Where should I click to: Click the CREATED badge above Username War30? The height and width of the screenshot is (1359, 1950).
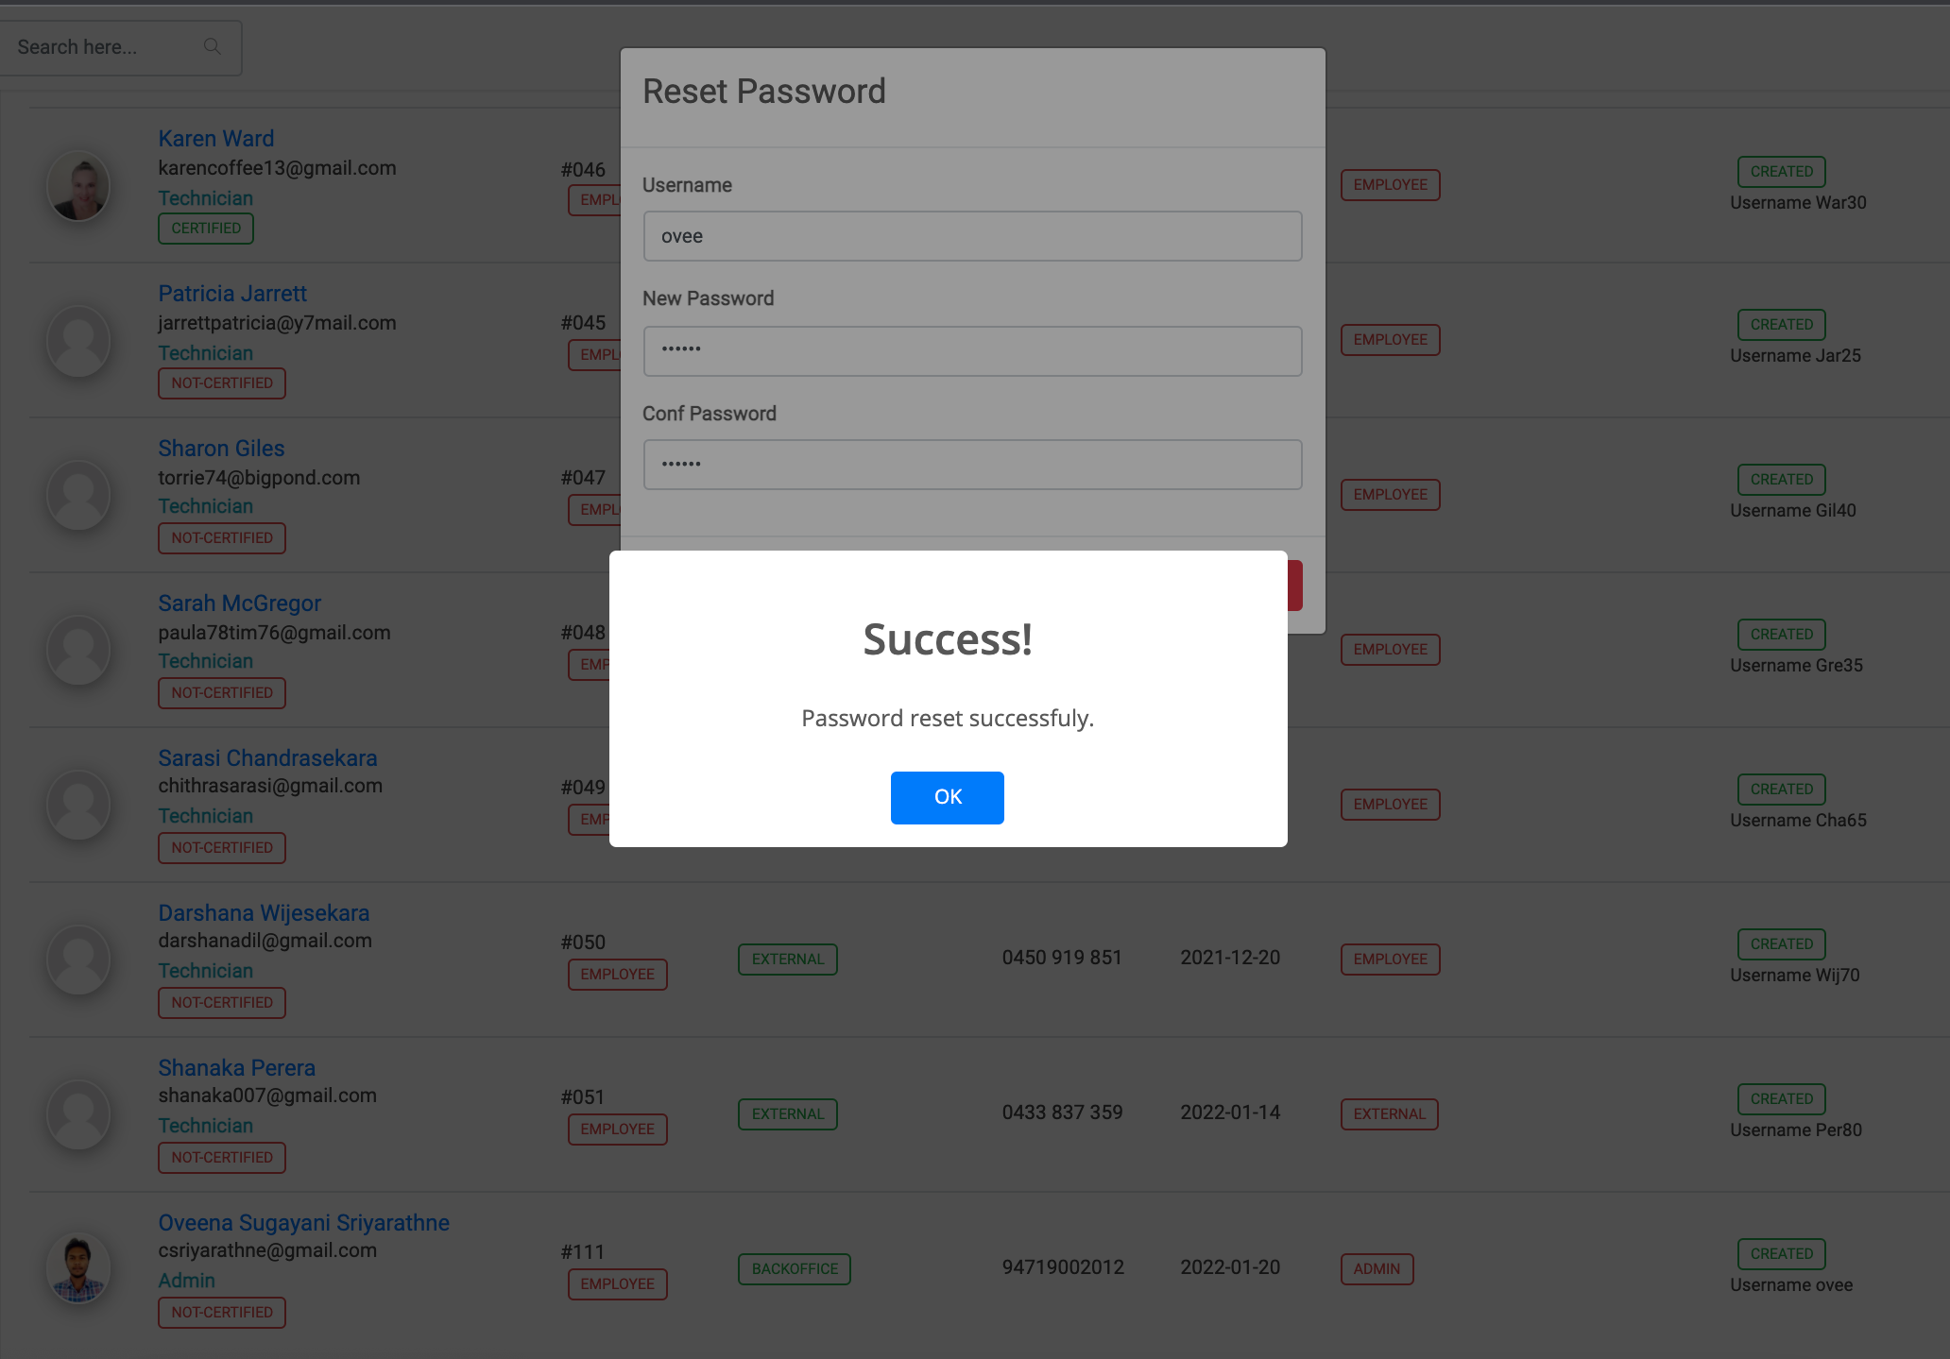[1781, 172]
